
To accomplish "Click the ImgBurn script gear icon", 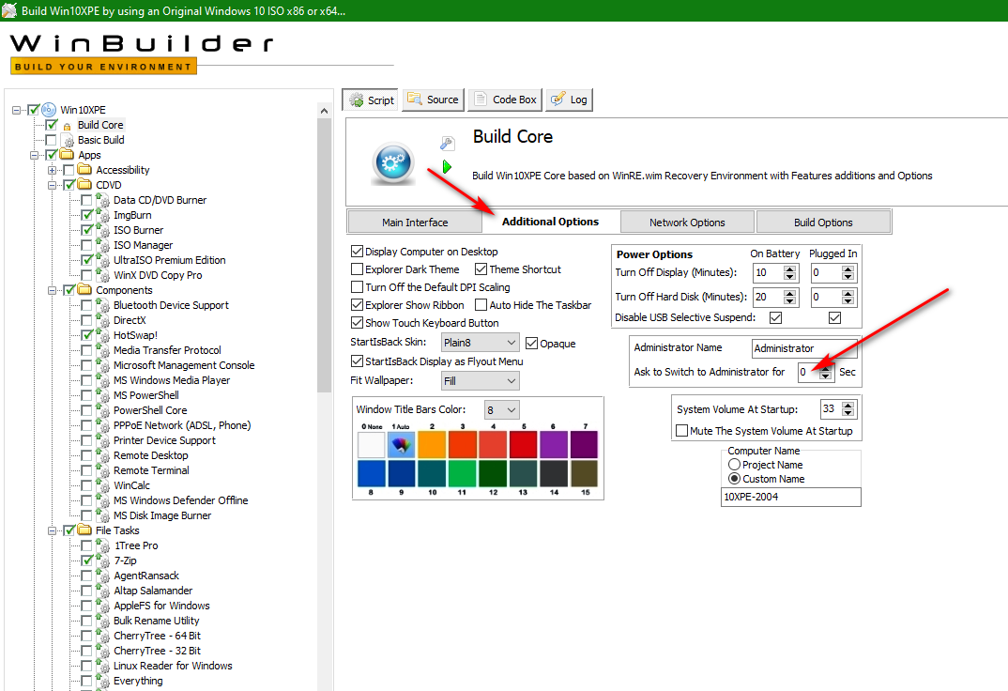I will 103,215.
